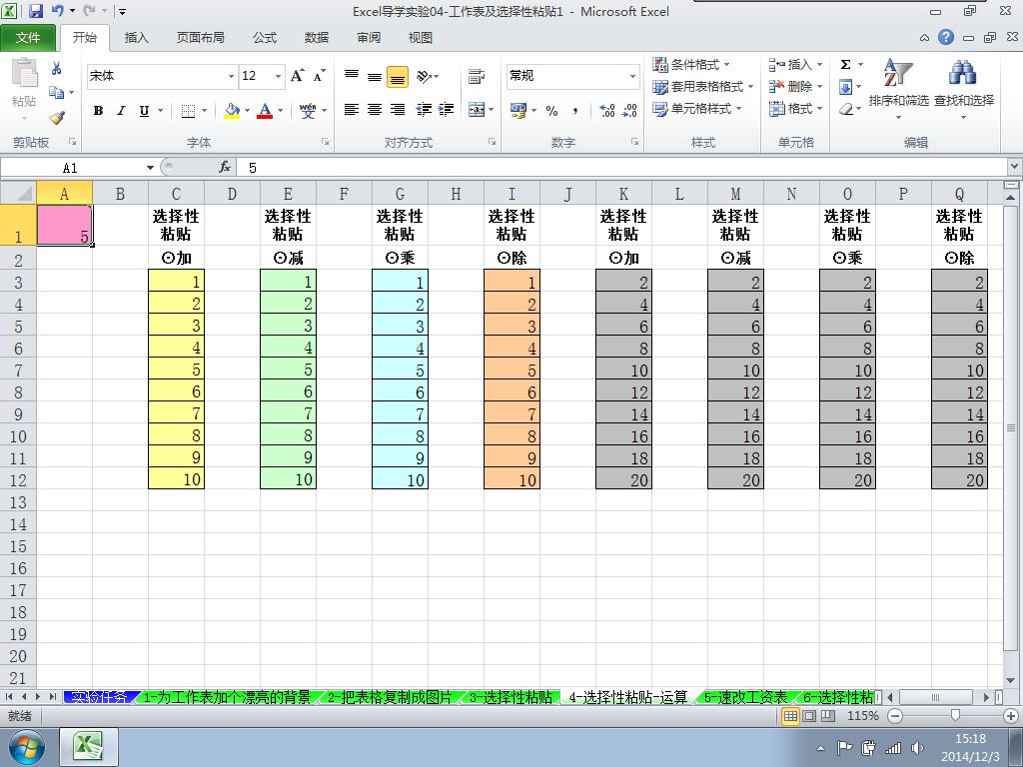Click zoom out minus button
This screenshot has height=767, width=1023.
coord(895,716)
